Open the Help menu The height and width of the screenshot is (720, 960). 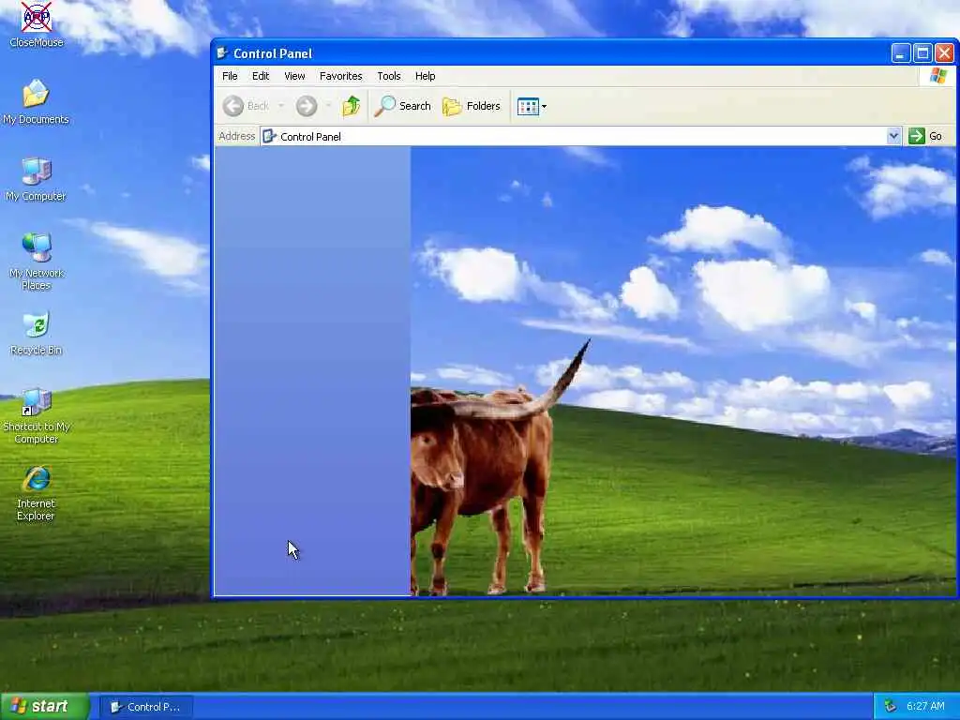point(425,76)
